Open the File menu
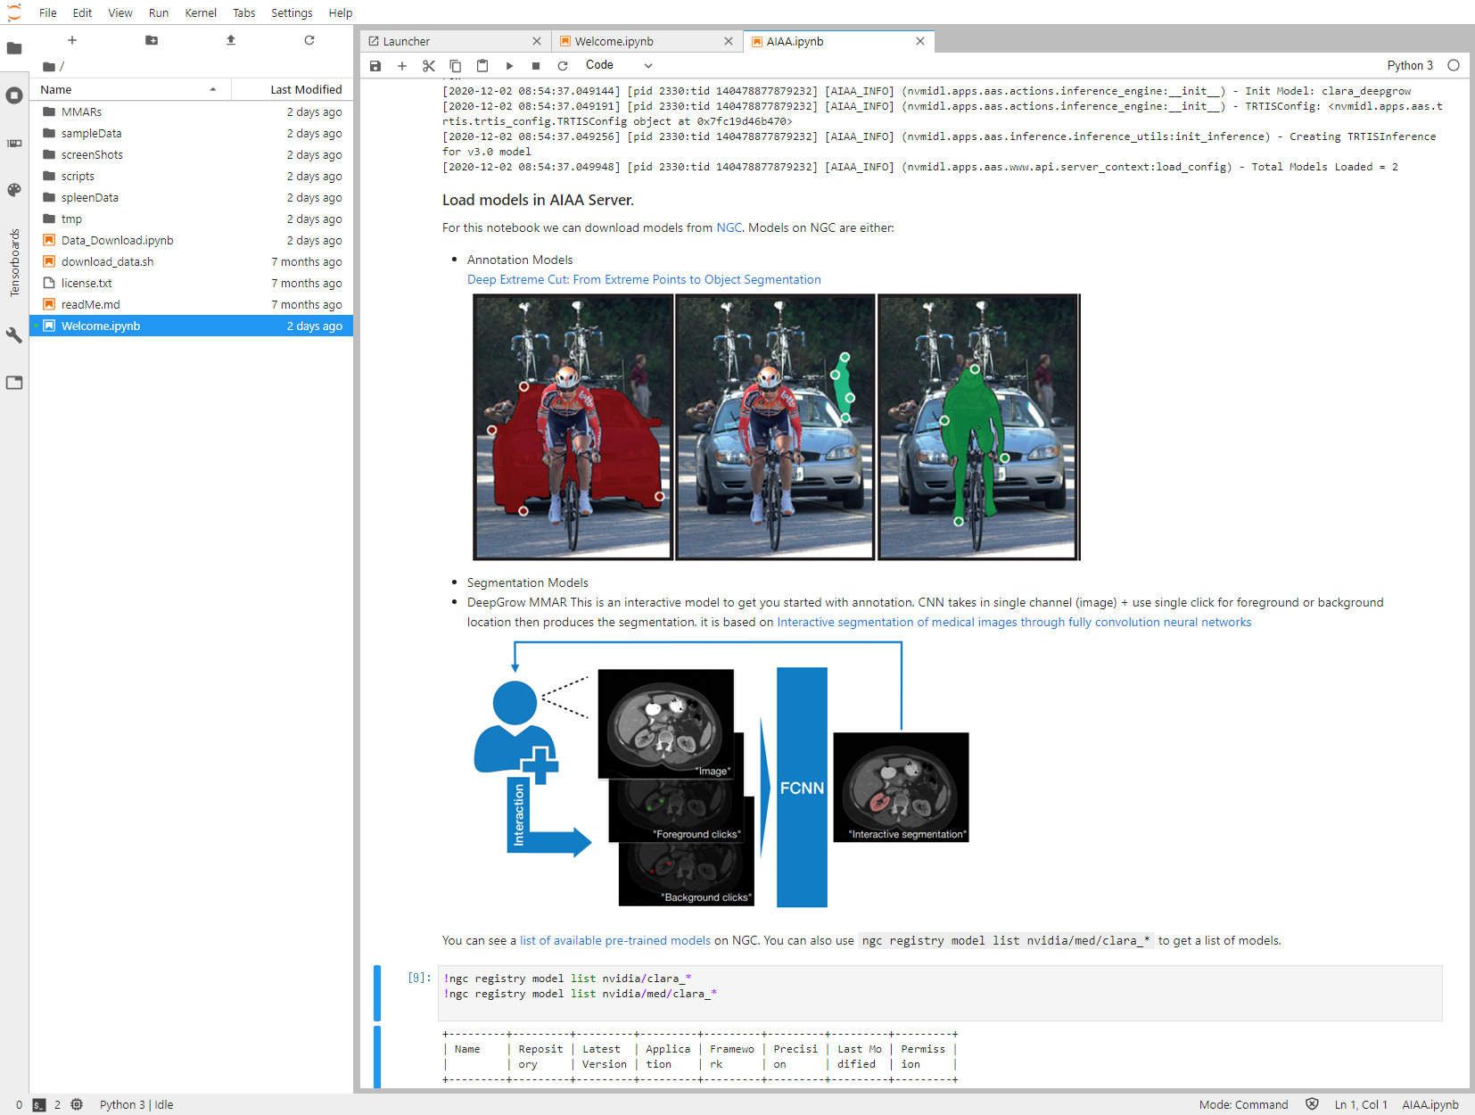 click(48, 12)
